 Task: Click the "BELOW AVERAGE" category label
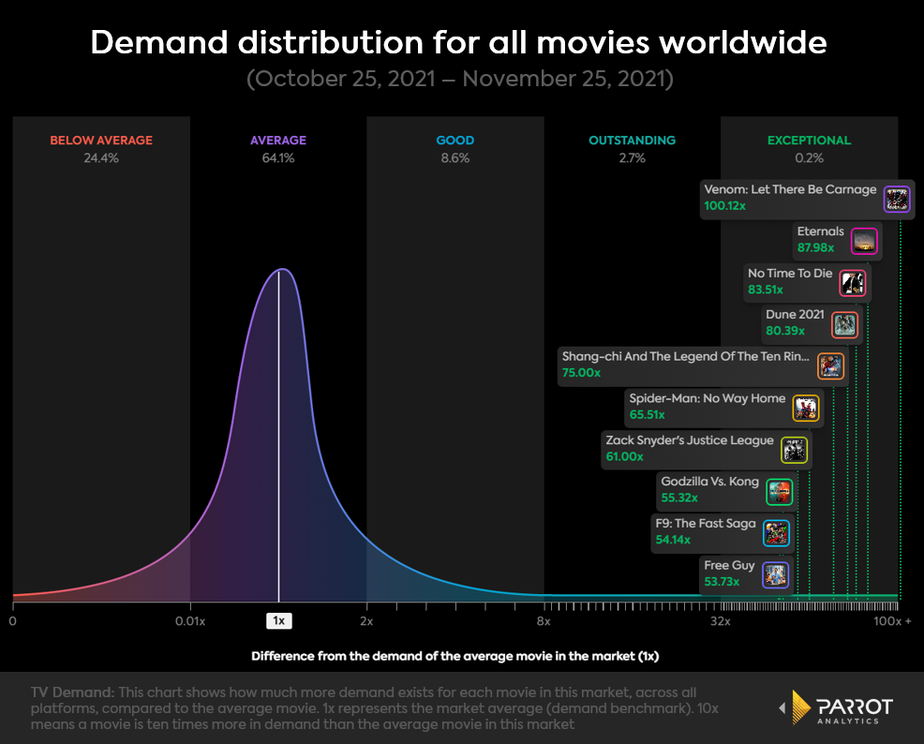click(x=101, y=141)
